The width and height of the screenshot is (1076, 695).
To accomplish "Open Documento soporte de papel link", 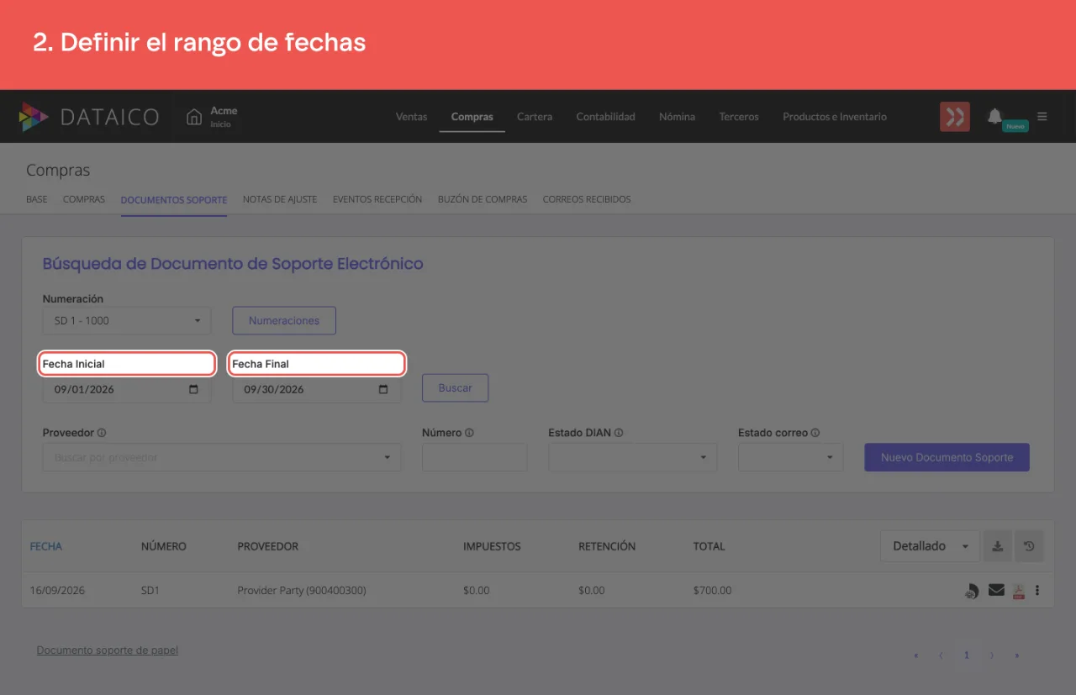I will coord(108,650).
